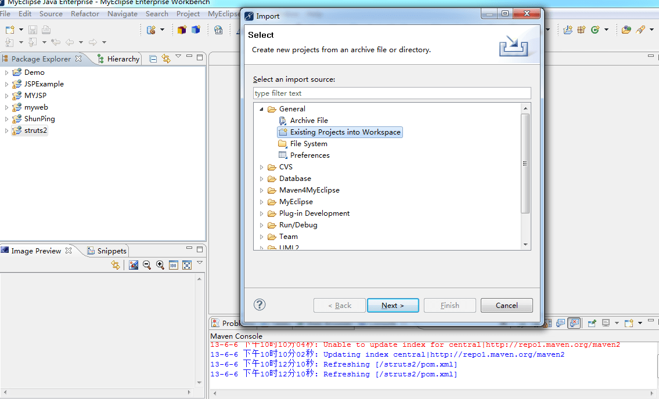Click the blue new project box icon
Screen dimensions: 659x399
[196, 30]
